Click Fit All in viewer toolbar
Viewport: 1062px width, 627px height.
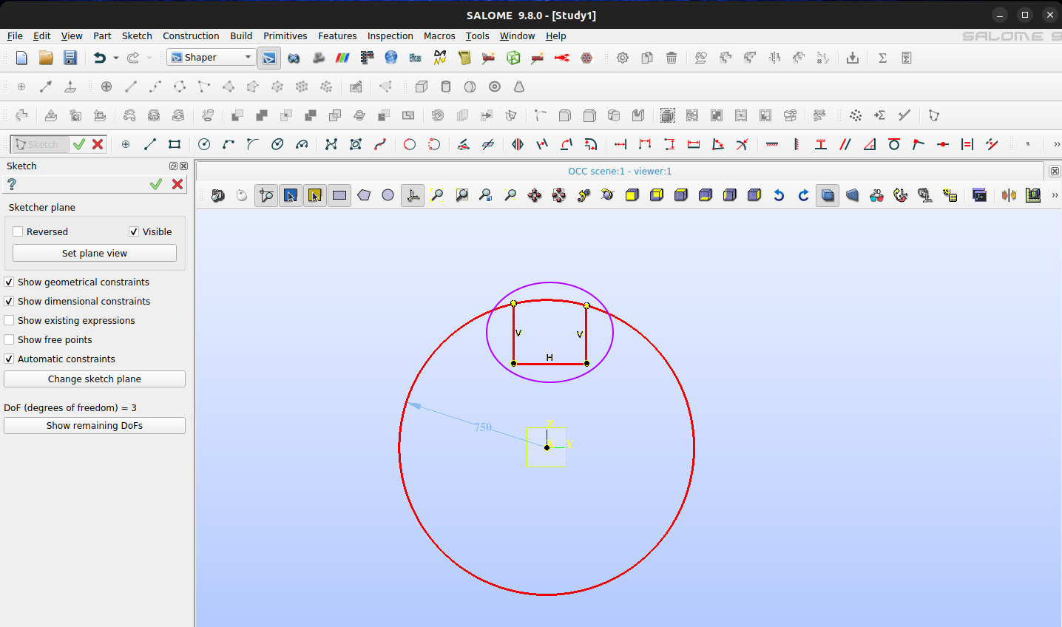point(437,195)
